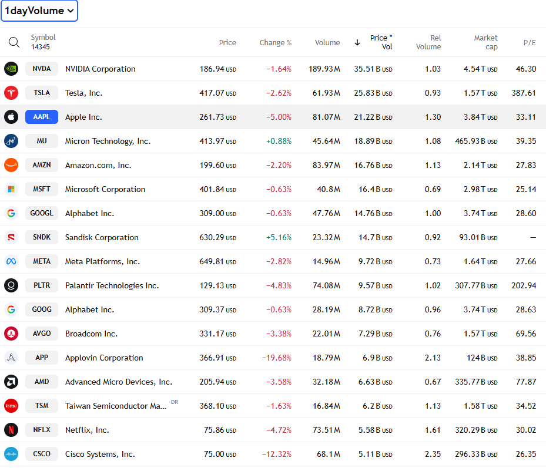Sort by the Symbol column header
Viewport: 546px width, 468px height.
(x=43, y=37)
